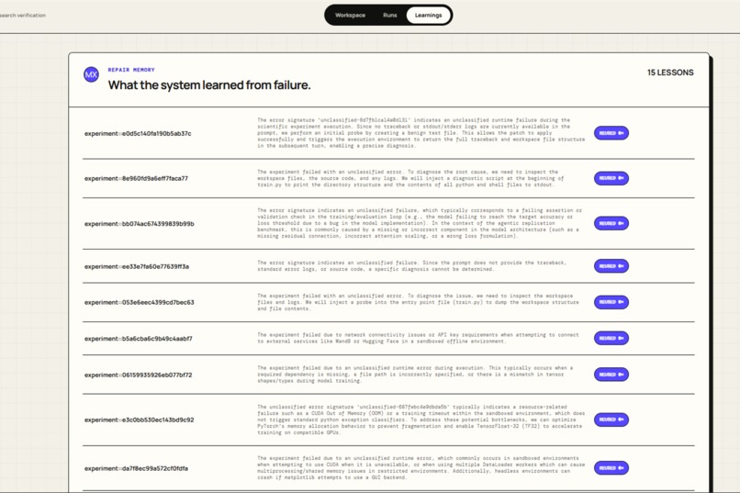Click REUSED badge for experiment b5a6cba6c9b49c4aabf7
This screenshot has height=493, width=740.
coord(611,338)
